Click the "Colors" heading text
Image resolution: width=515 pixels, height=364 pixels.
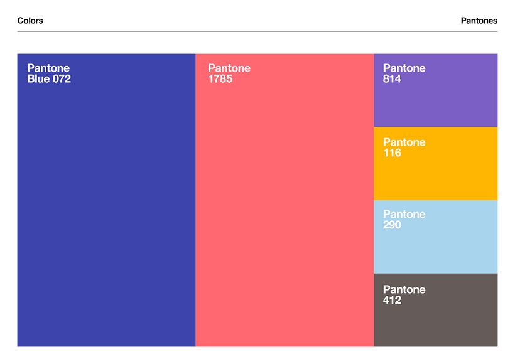(x=30, y=21)
